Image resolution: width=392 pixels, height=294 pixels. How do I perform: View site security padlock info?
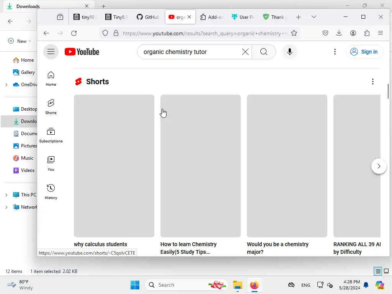coord(116,33)
